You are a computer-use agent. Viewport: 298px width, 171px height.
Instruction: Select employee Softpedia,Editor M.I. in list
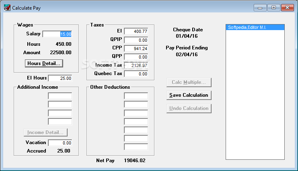click(255, 28)
